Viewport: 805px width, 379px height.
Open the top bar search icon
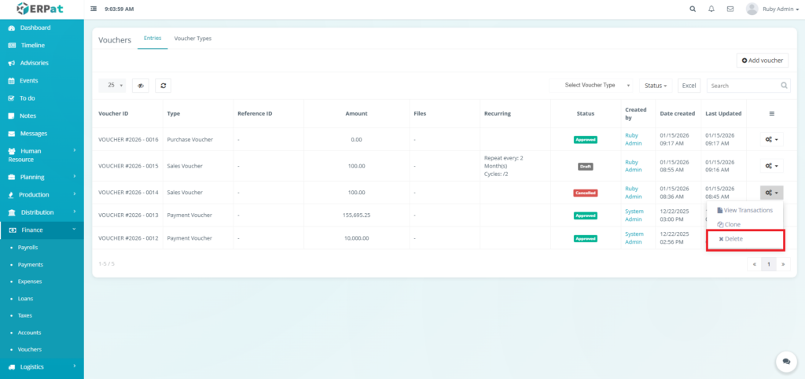(693, 9)
